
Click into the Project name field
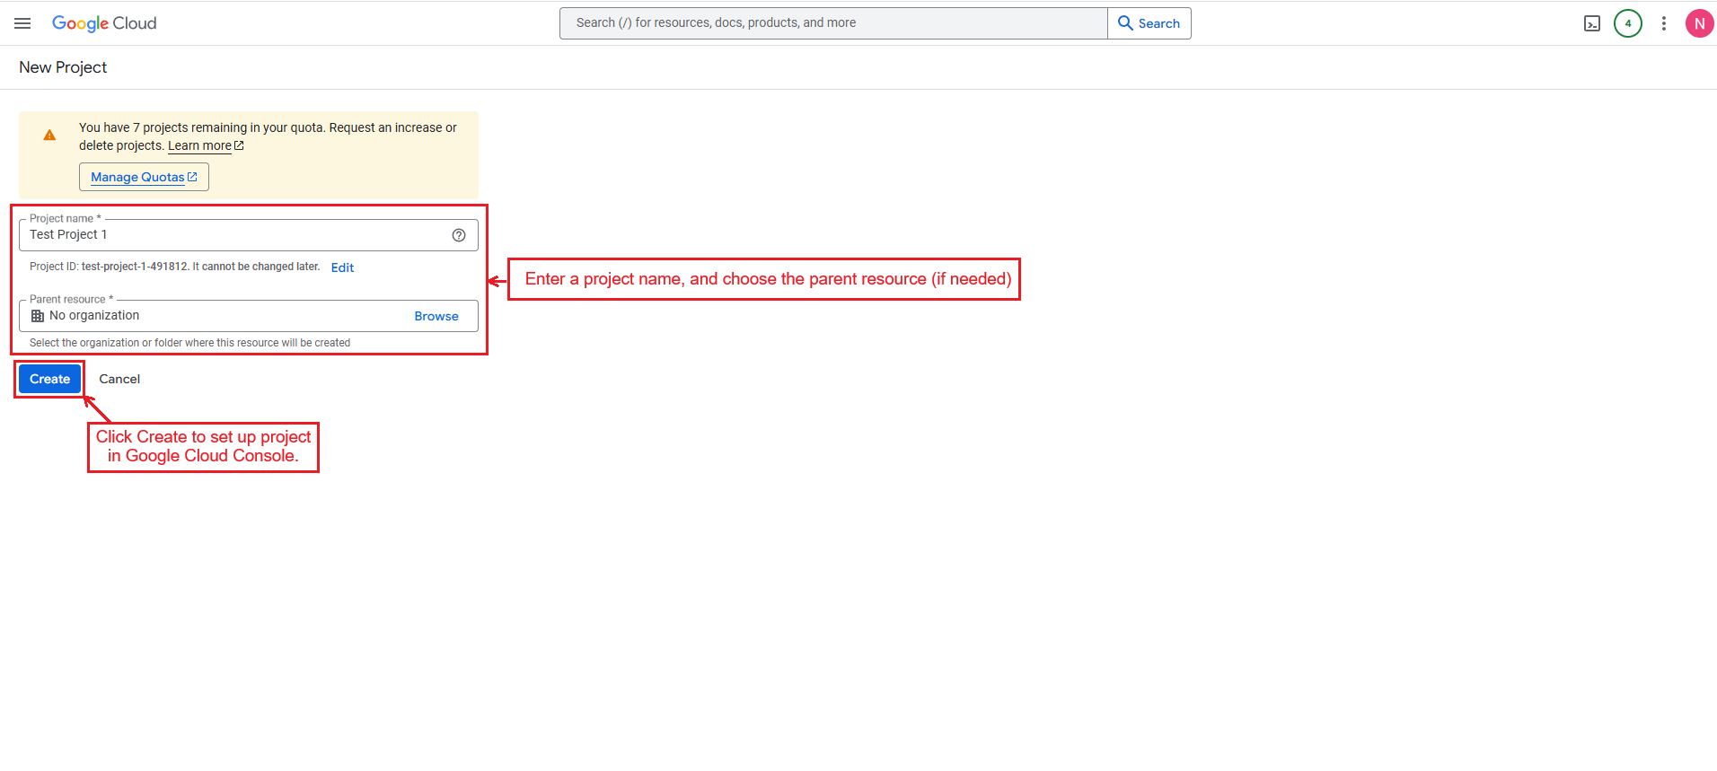233,235
